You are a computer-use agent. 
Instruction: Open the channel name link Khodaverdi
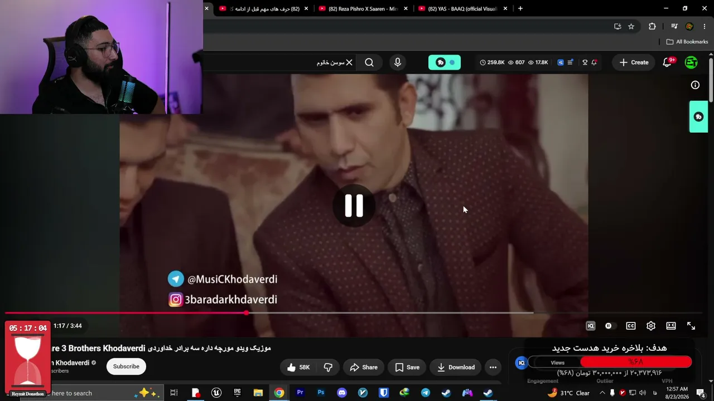pyautogui.click(x=73, y=363)
